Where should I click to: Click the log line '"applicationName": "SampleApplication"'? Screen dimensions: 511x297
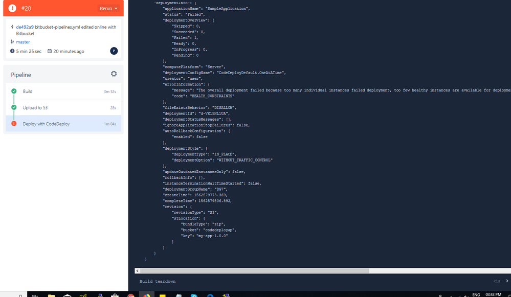(206, 9)
